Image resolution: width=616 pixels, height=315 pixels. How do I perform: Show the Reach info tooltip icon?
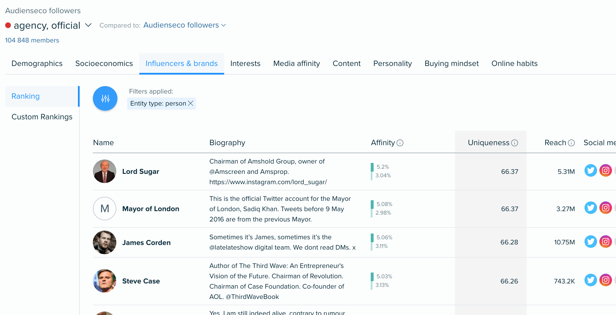[571, 143]
